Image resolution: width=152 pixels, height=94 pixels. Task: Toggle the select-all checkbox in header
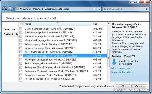coord(21,24)
